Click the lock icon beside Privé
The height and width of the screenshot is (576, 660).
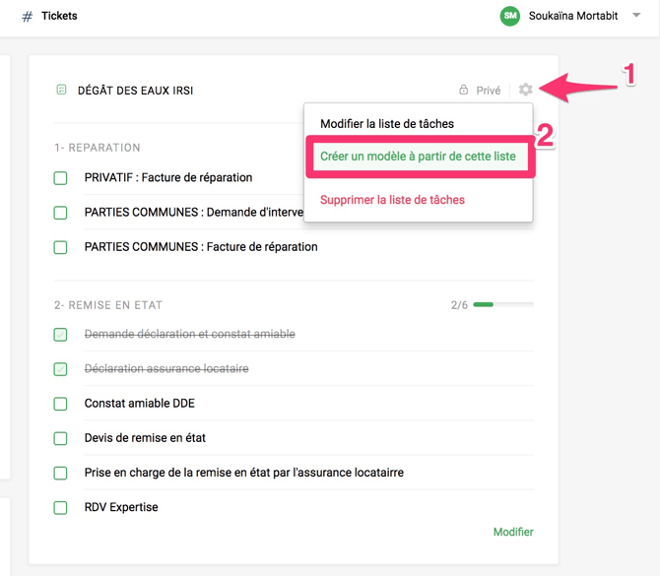(464, 90)
